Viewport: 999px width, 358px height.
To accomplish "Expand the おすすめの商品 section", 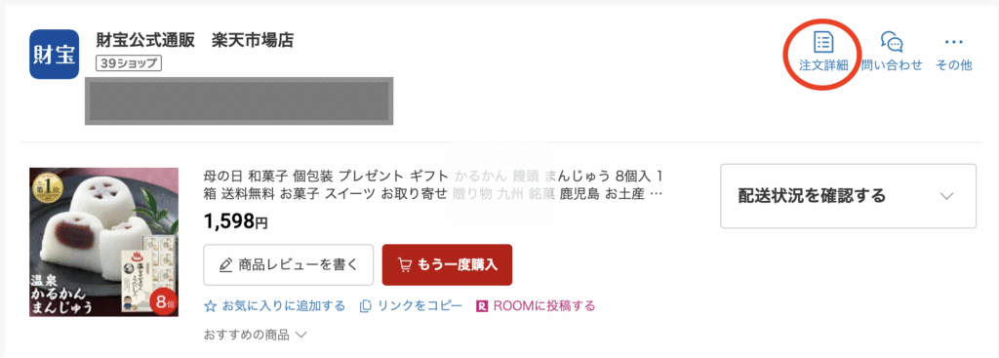I will pos(255,334).
